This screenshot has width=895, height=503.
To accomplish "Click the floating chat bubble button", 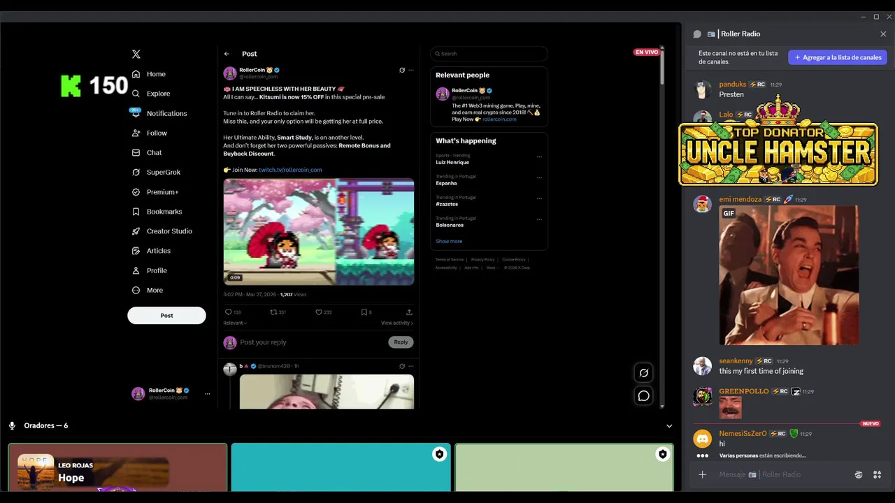I will coord(644,396).
